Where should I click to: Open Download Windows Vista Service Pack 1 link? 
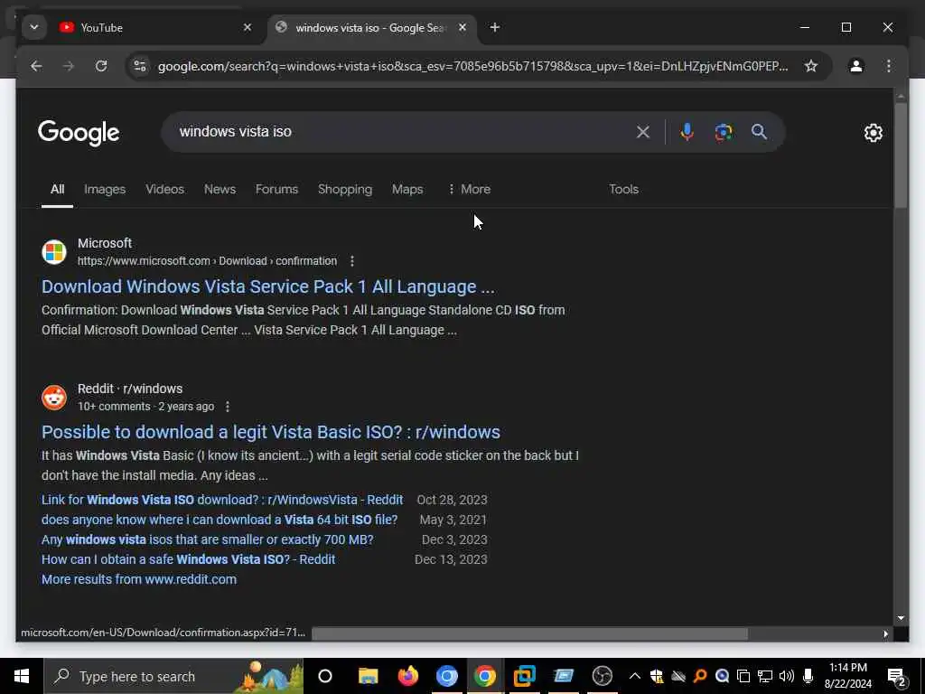(267, 286)
